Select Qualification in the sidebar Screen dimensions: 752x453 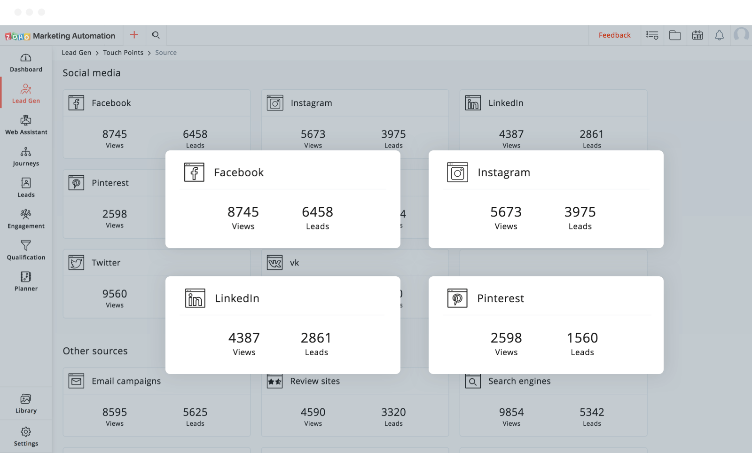coord(26,251)
